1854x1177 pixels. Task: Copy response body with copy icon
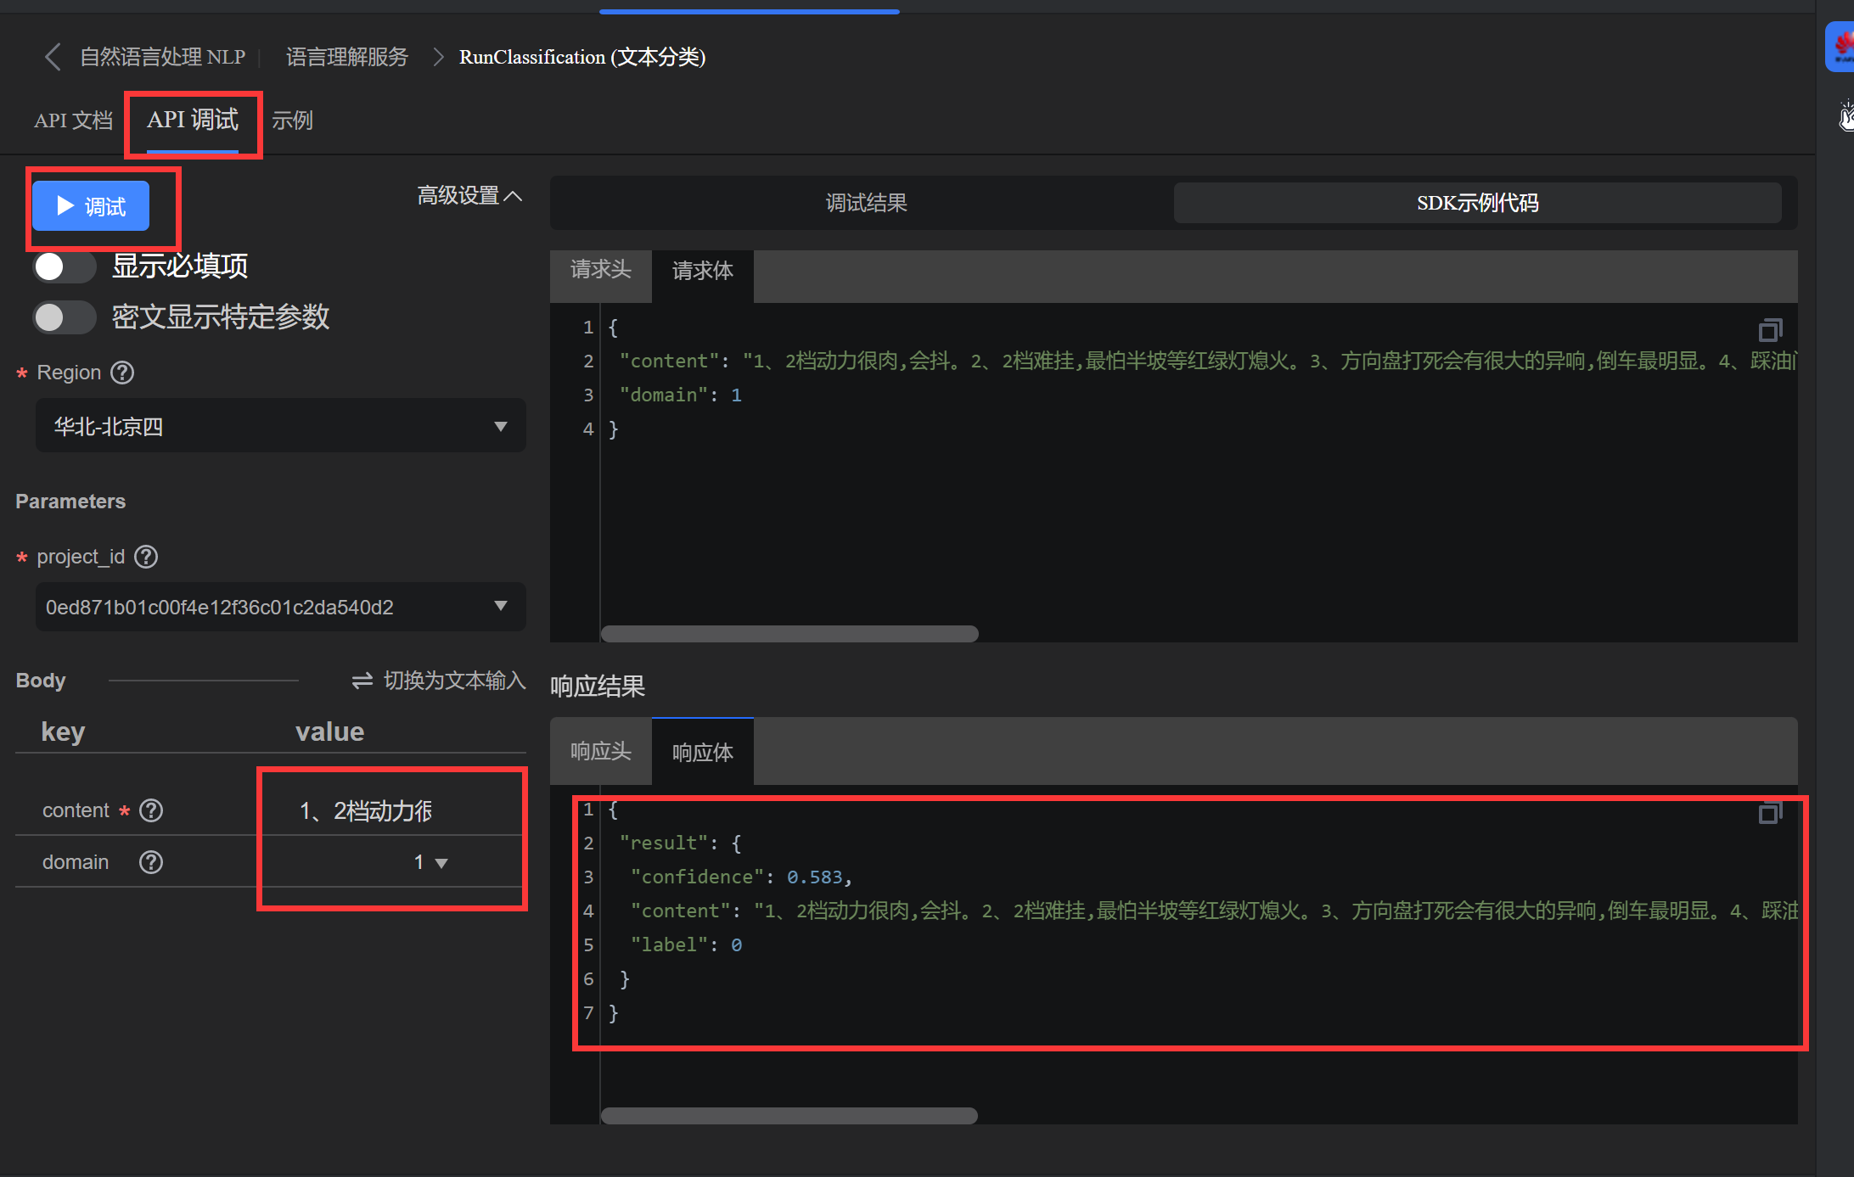coord(1770,813)
